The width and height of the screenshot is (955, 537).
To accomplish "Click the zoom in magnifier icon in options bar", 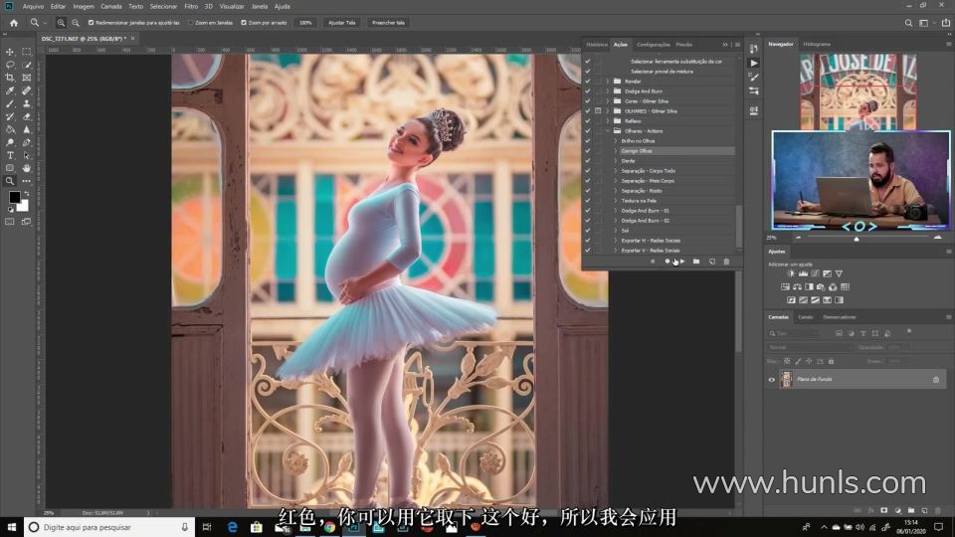I will pos(61,22).
